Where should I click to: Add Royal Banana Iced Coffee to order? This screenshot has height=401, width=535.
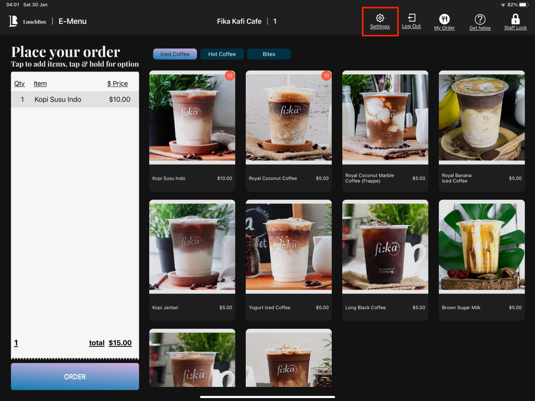482,131
